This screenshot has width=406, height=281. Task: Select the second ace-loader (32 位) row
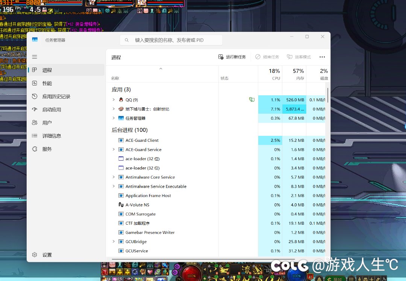(x=216, y=168)
